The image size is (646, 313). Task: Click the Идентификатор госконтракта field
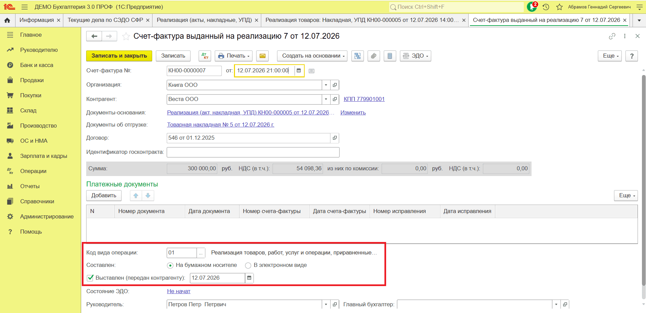253,152
